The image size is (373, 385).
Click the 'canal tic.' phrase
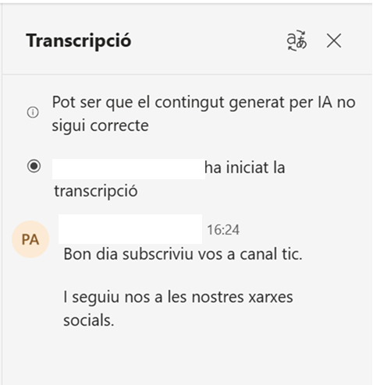(x=271, y=254)
